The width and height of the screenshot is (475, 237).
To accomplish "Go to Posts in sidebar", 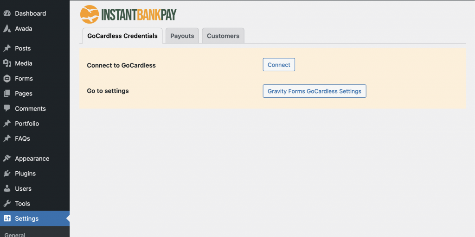I will point(35,48).
